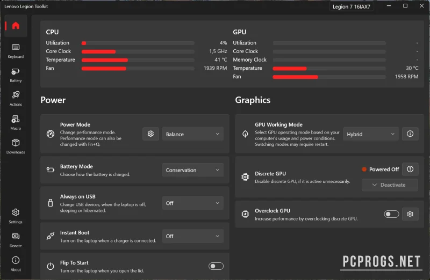Click the Battery Mode battery icon

[51, 170]
